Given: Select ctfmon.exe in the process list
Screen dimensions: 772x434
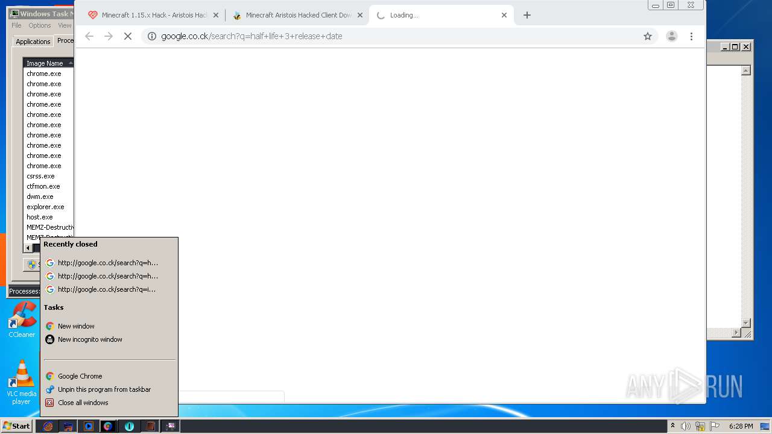Looking at the screenshot, I should (x=48, y=186).
